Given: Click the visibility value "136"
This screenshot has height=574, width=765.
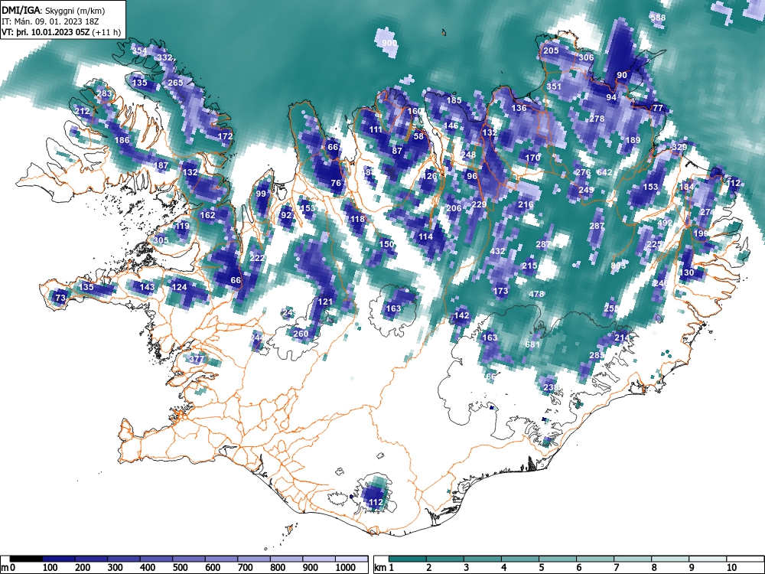Looking at the screenshot, I should coord(519,108).
